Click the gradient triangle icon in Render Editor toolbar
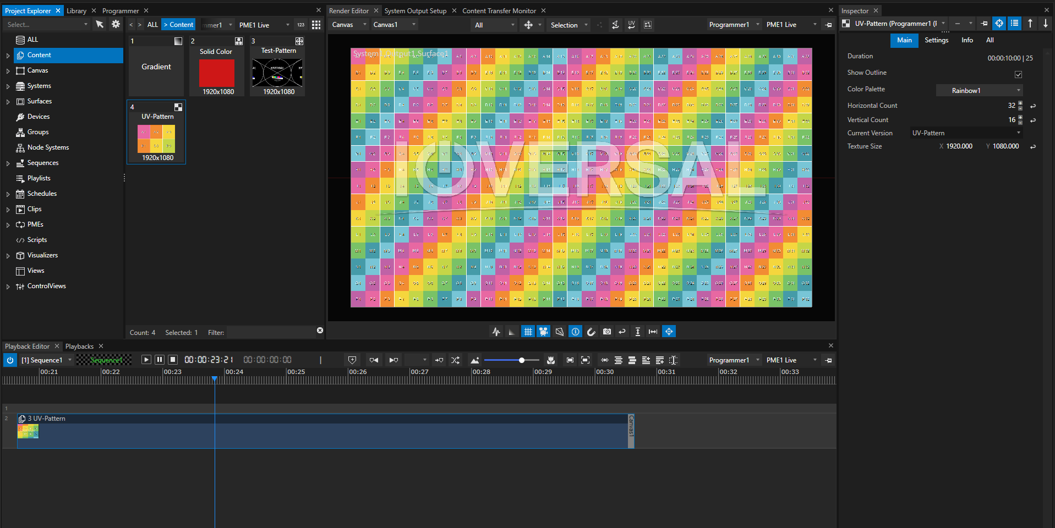The image size is (1055, 528). (x=512, y=332)
